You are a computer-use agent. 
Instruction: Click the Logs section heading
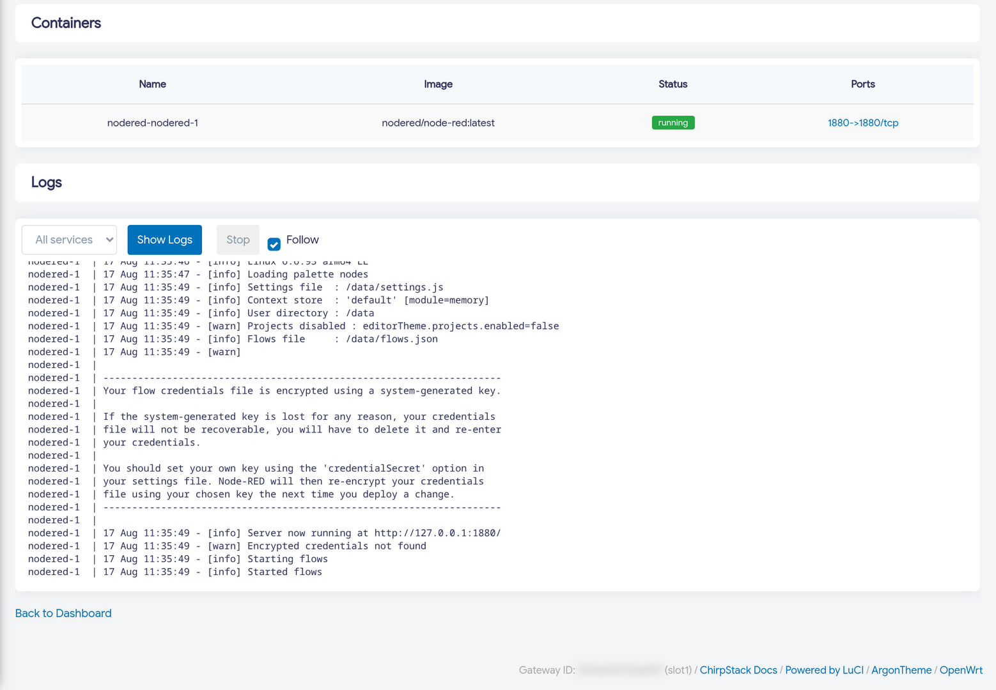47,183
